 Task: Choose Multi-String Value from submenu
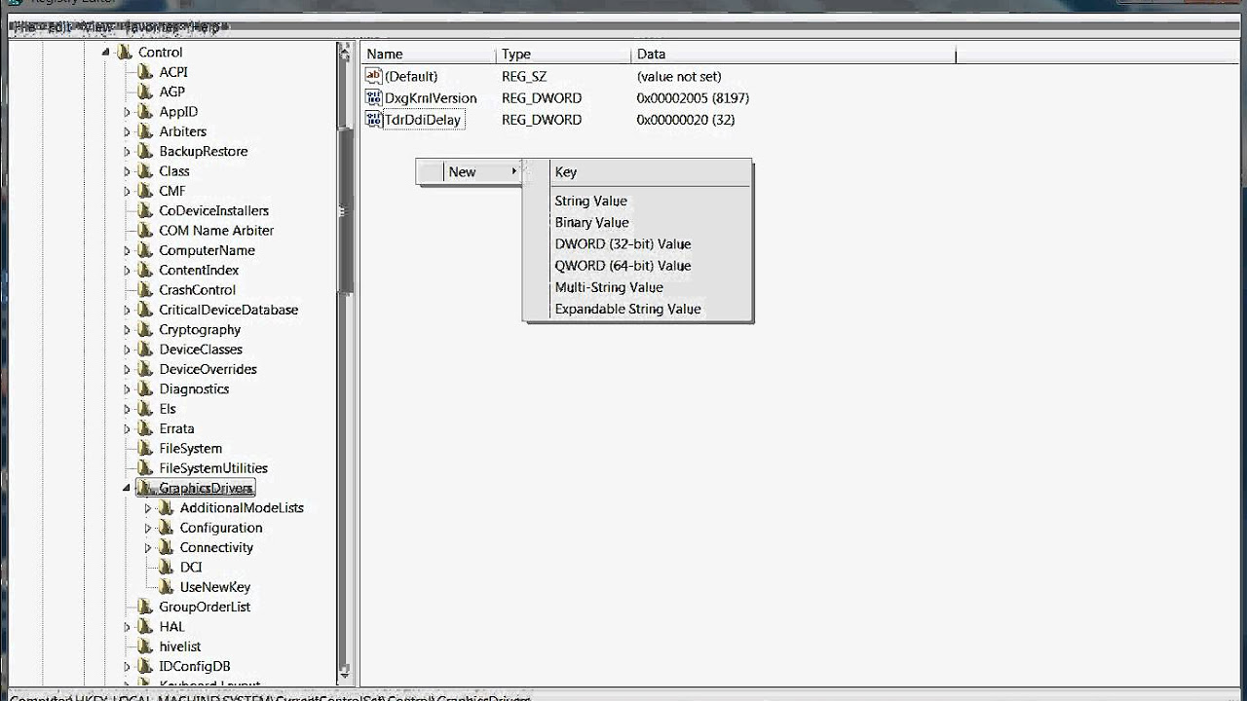click(x=638, y=287)
